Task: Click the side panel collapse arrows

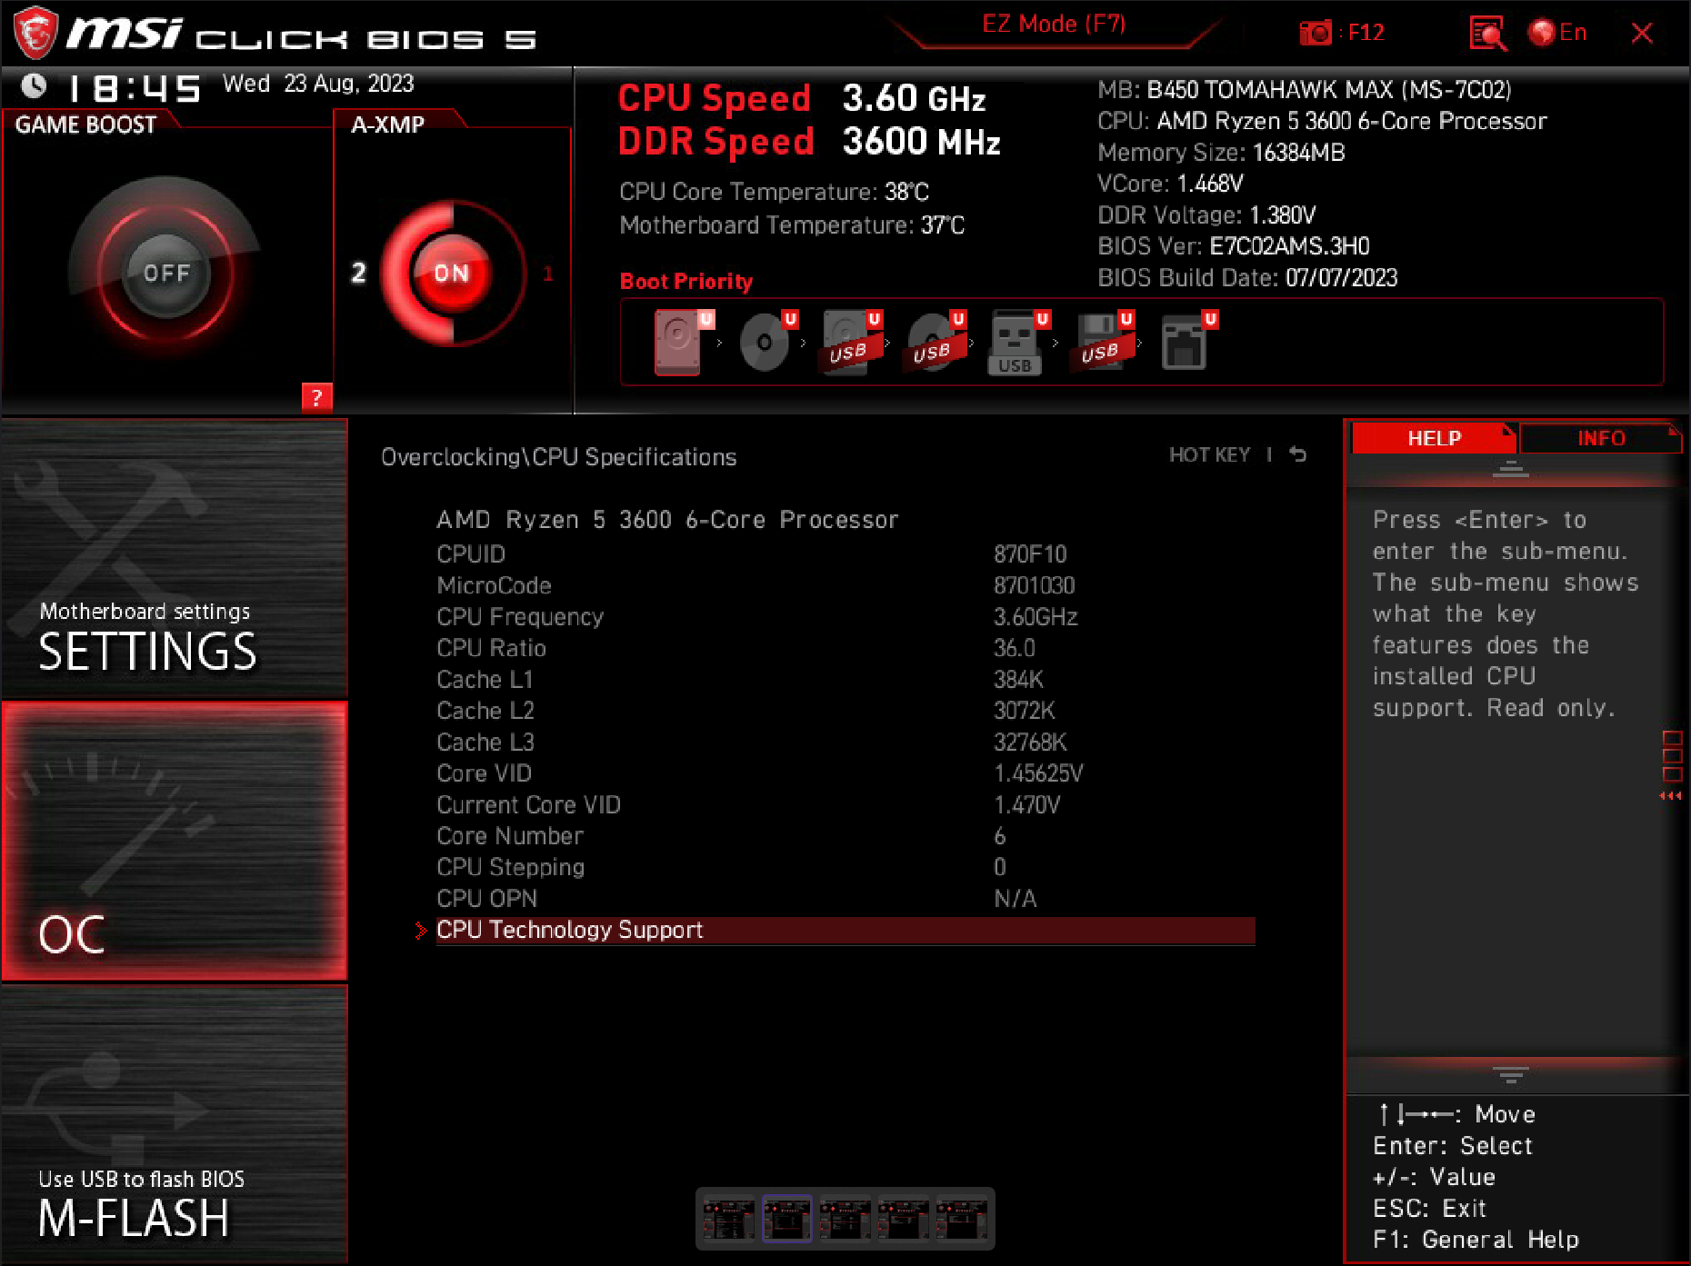Action: tap(1671, 796)
